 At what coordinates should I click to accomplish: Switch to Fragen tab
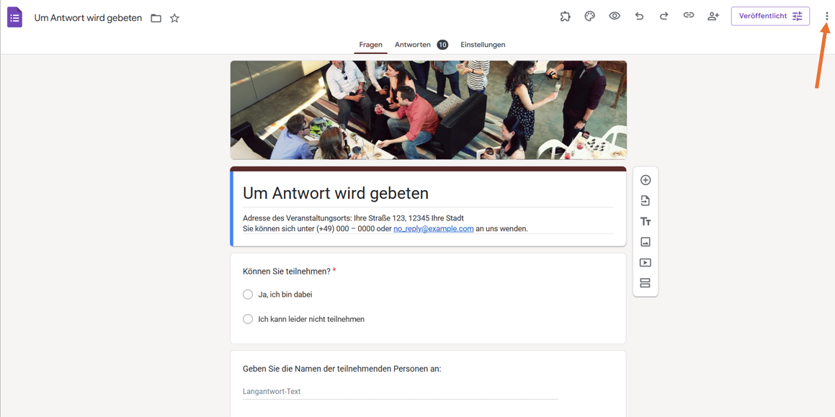(x=370, y=45)
